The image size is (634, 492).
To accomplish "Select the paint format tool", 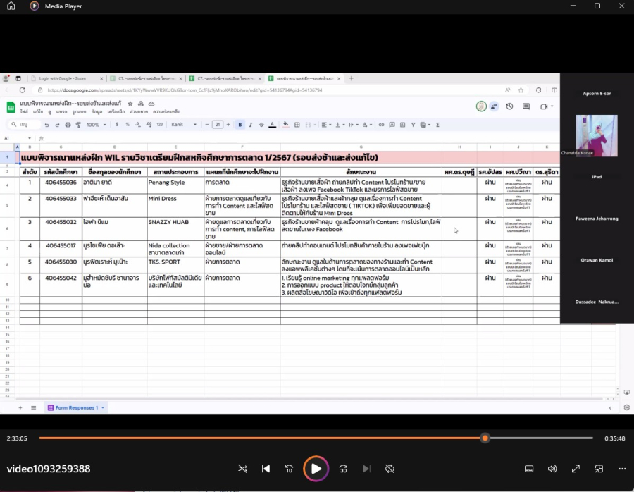I will coord(78,125).
